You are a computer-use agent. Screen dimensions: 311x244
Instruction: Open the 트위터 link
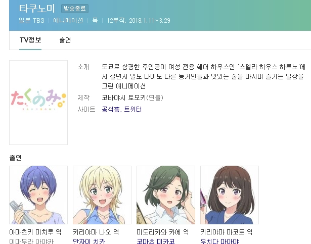(x=132, y=109)
